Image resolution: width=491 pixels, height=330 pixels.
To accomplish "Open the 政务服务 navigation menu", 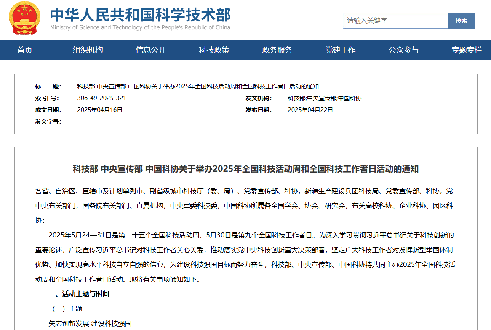I will [x=277, y=50].
